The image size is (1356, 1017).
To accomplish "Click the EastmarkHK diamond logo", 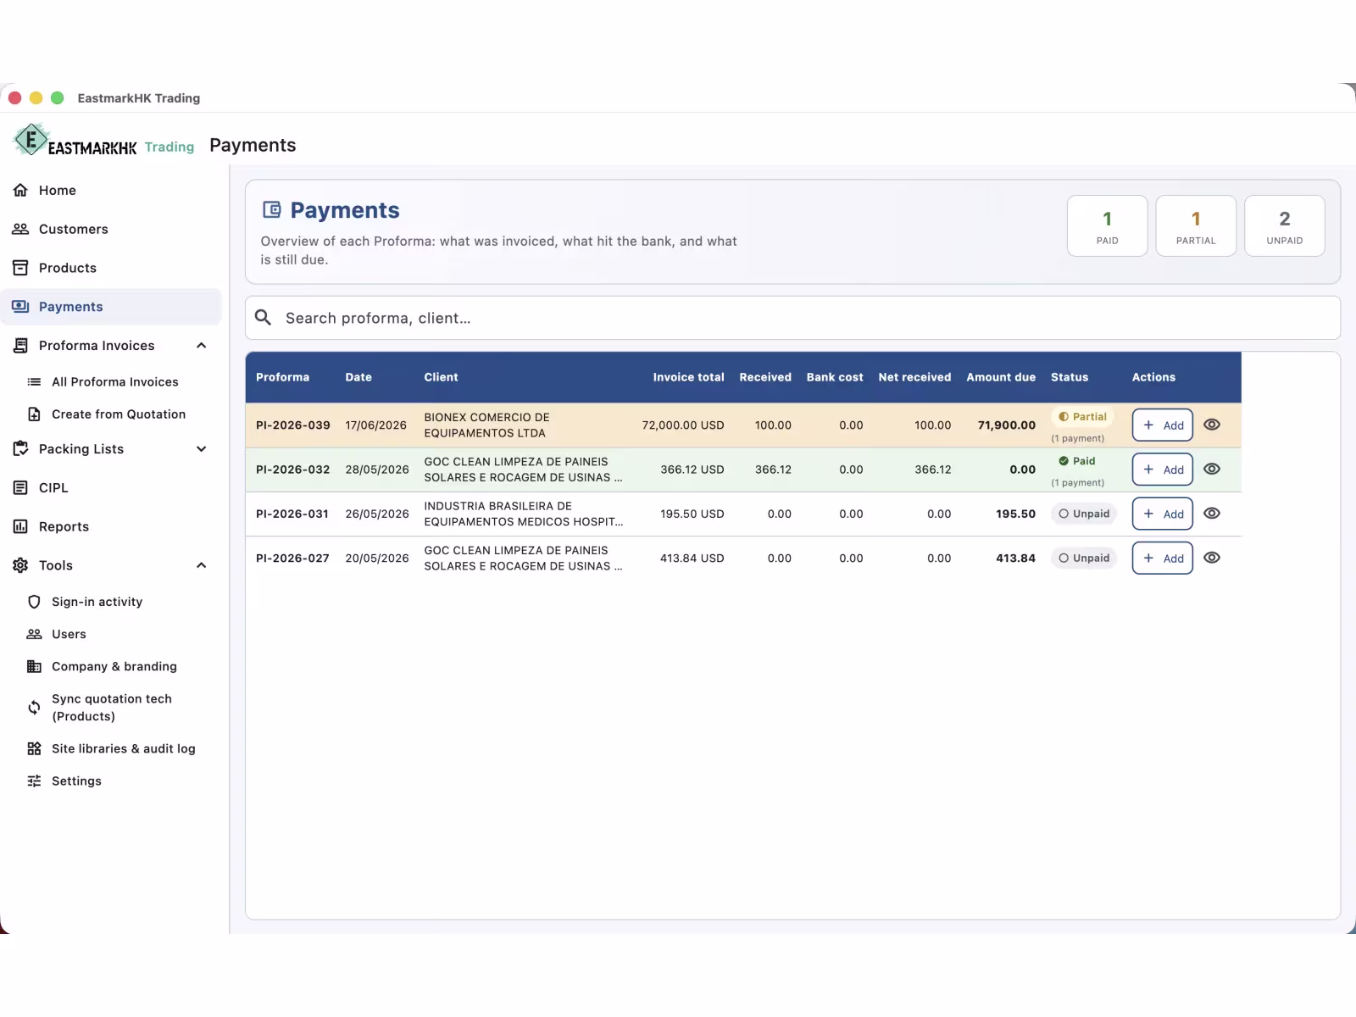I will [31, 140].
